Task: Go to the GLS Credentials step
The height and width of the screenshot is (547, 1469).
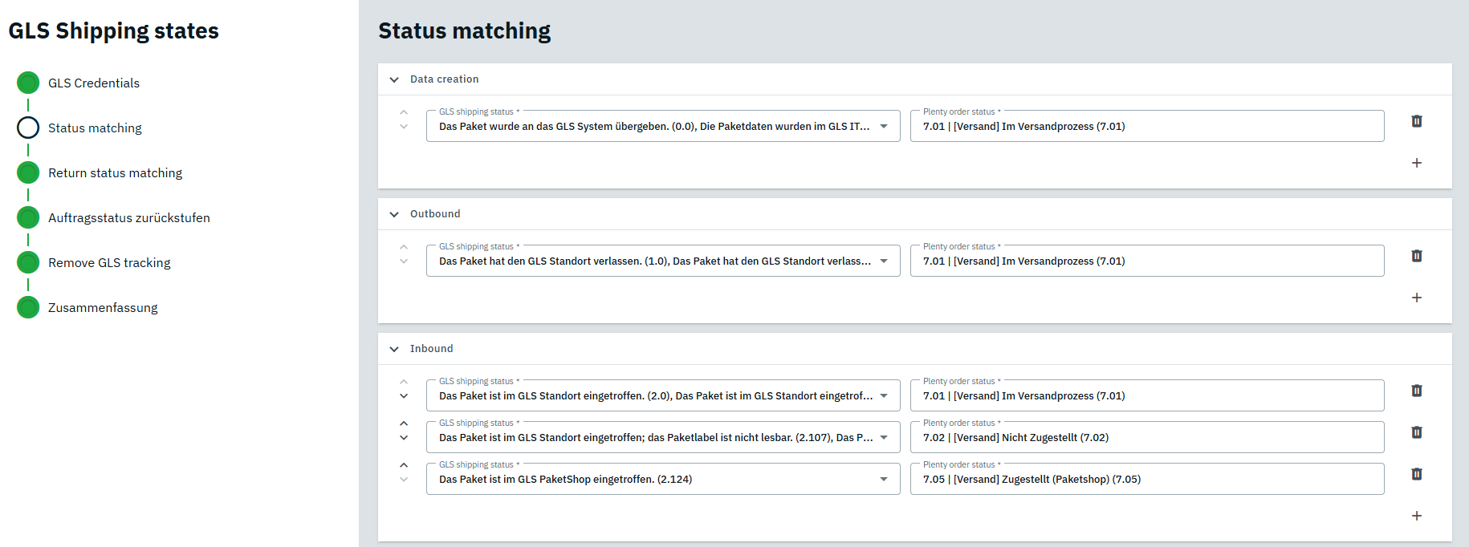Action: point(93,83)
